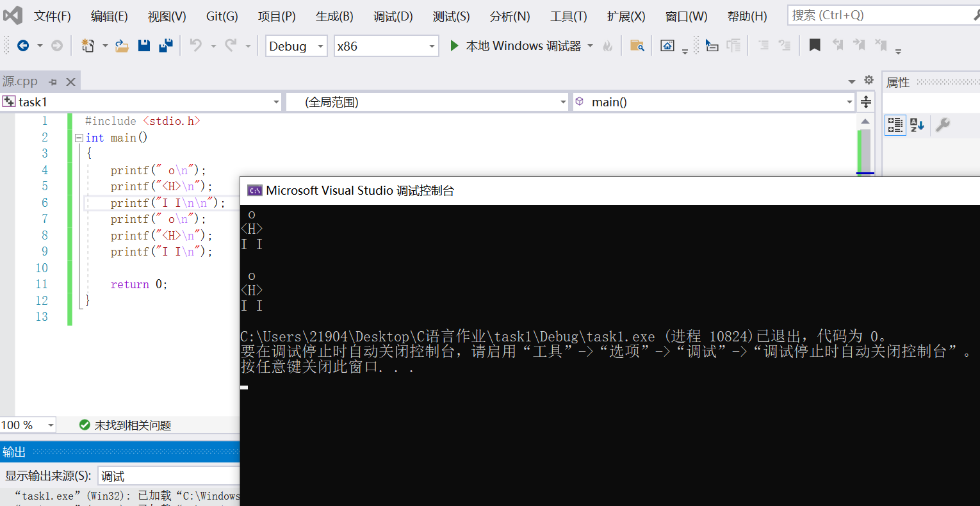Pin the 源.cpp tab
Image resolution: width=980 pixels, height=506 pixels.
(x=53, y=82)
